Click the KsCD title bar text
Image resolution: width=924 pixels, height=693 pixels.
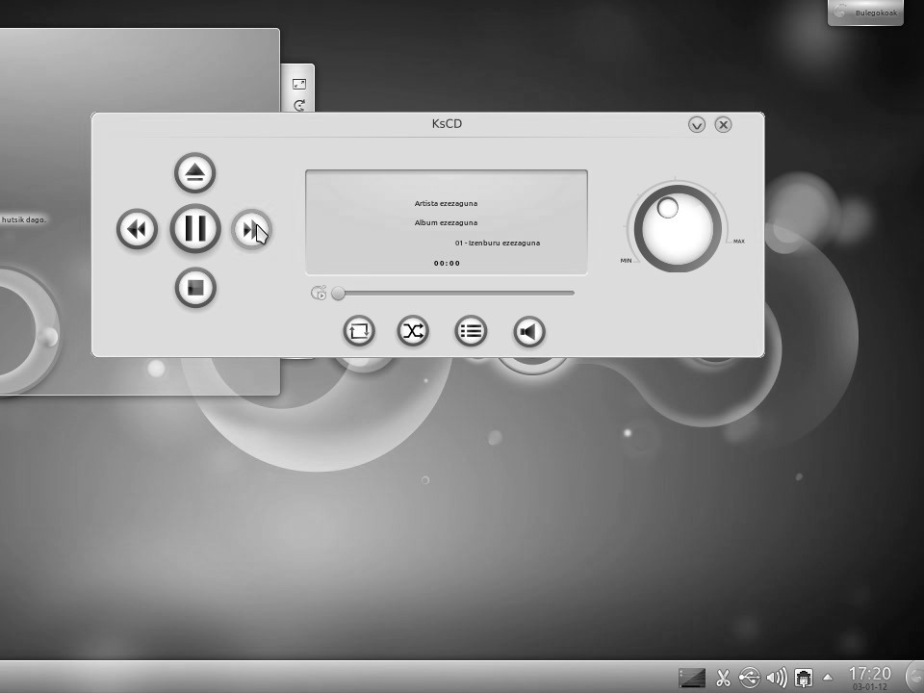[x=447, y=124]
